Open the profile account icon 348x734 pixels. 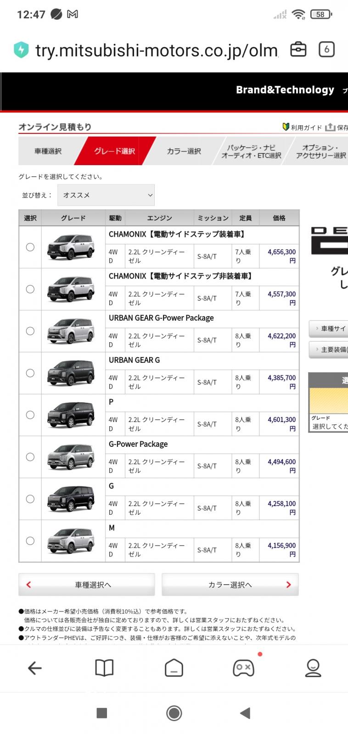click(x=313, y=668)
